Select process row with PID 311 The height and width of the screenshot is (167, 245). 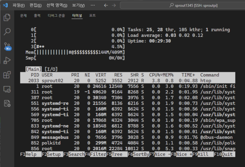pos(128,92)
